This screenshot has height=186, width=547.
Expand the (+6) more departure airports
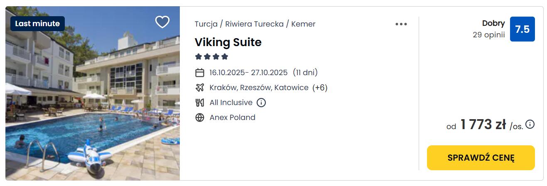(320, 88)
